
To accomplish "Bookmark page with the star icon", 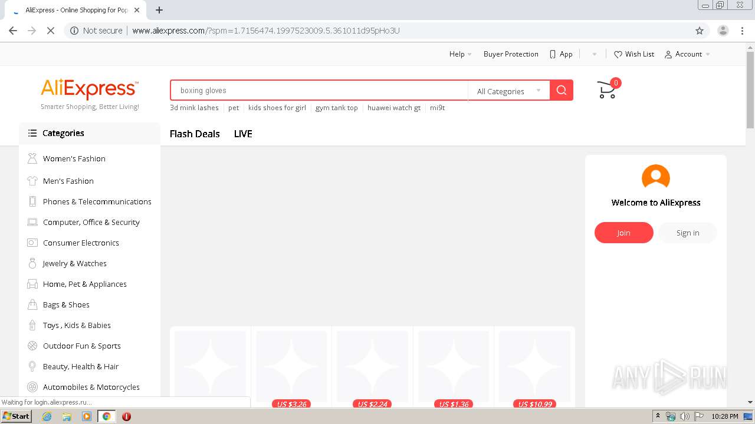I will 700,31.
